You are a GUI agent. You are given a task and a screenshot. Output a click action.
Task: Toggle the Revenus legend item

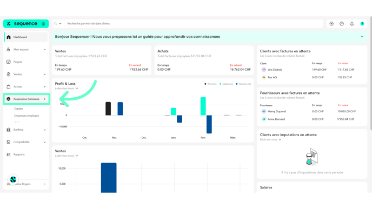(x=210, y=84)
